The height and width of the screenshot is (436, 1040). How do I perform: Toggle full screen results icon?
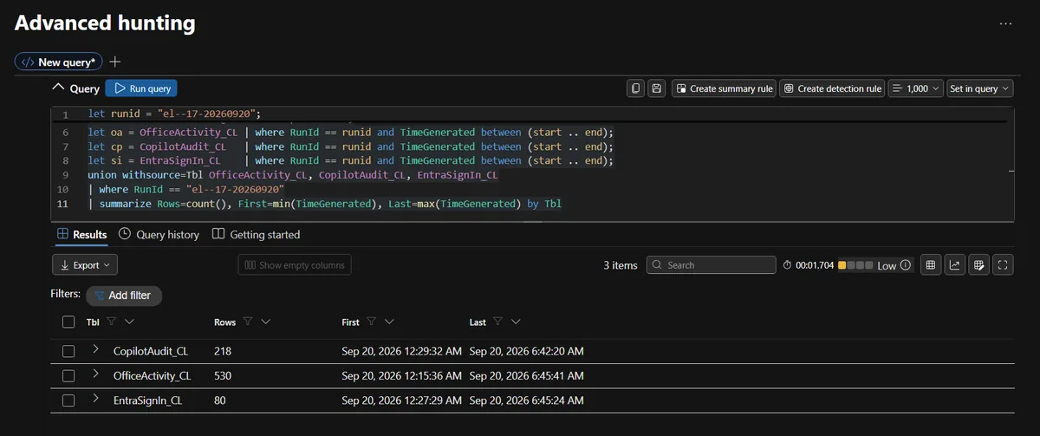[1004, 265]
